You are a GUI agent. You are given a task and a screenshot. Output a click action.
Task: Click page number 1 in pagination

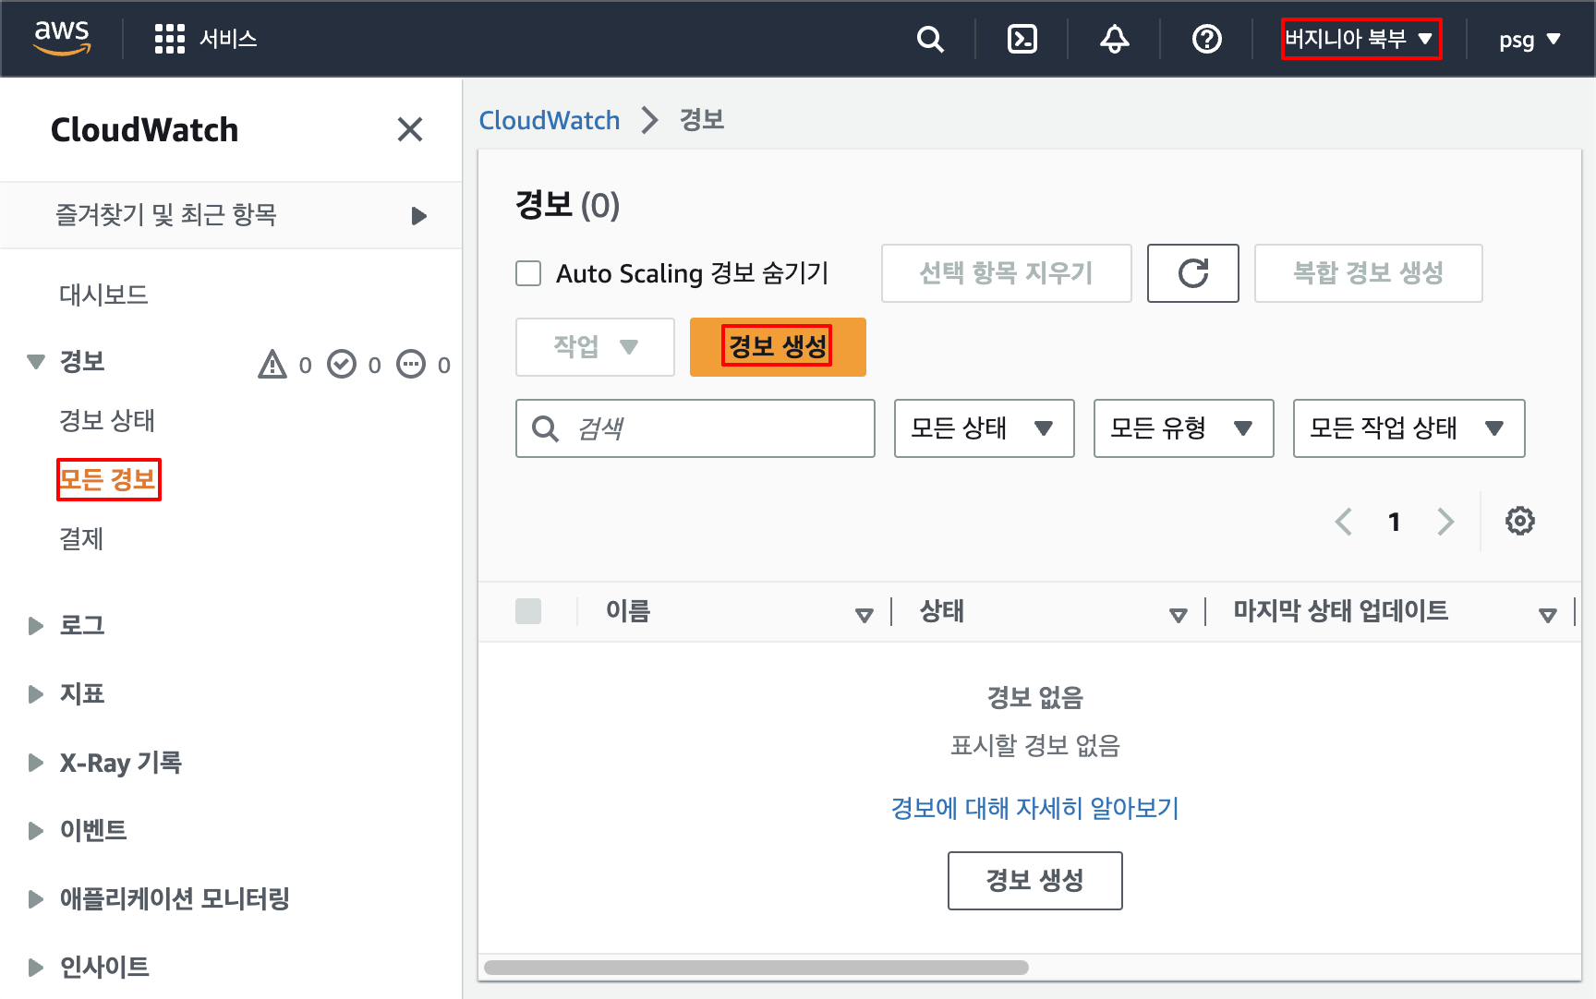[1395, 523]
